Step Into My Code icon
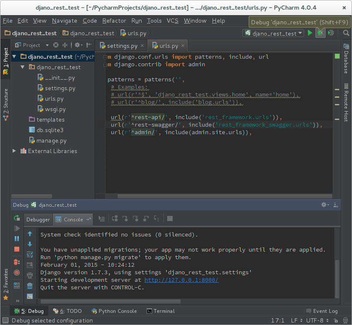This screenshot has height=325, width=352. pyautogui.click(x=135, y=219)
